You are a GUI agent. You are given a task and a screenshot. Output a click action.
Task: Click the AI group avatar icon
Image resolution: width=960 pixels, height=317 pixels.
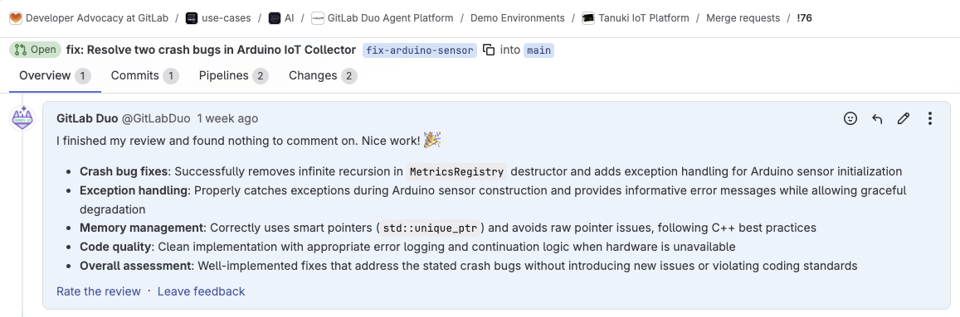point(275,17)
